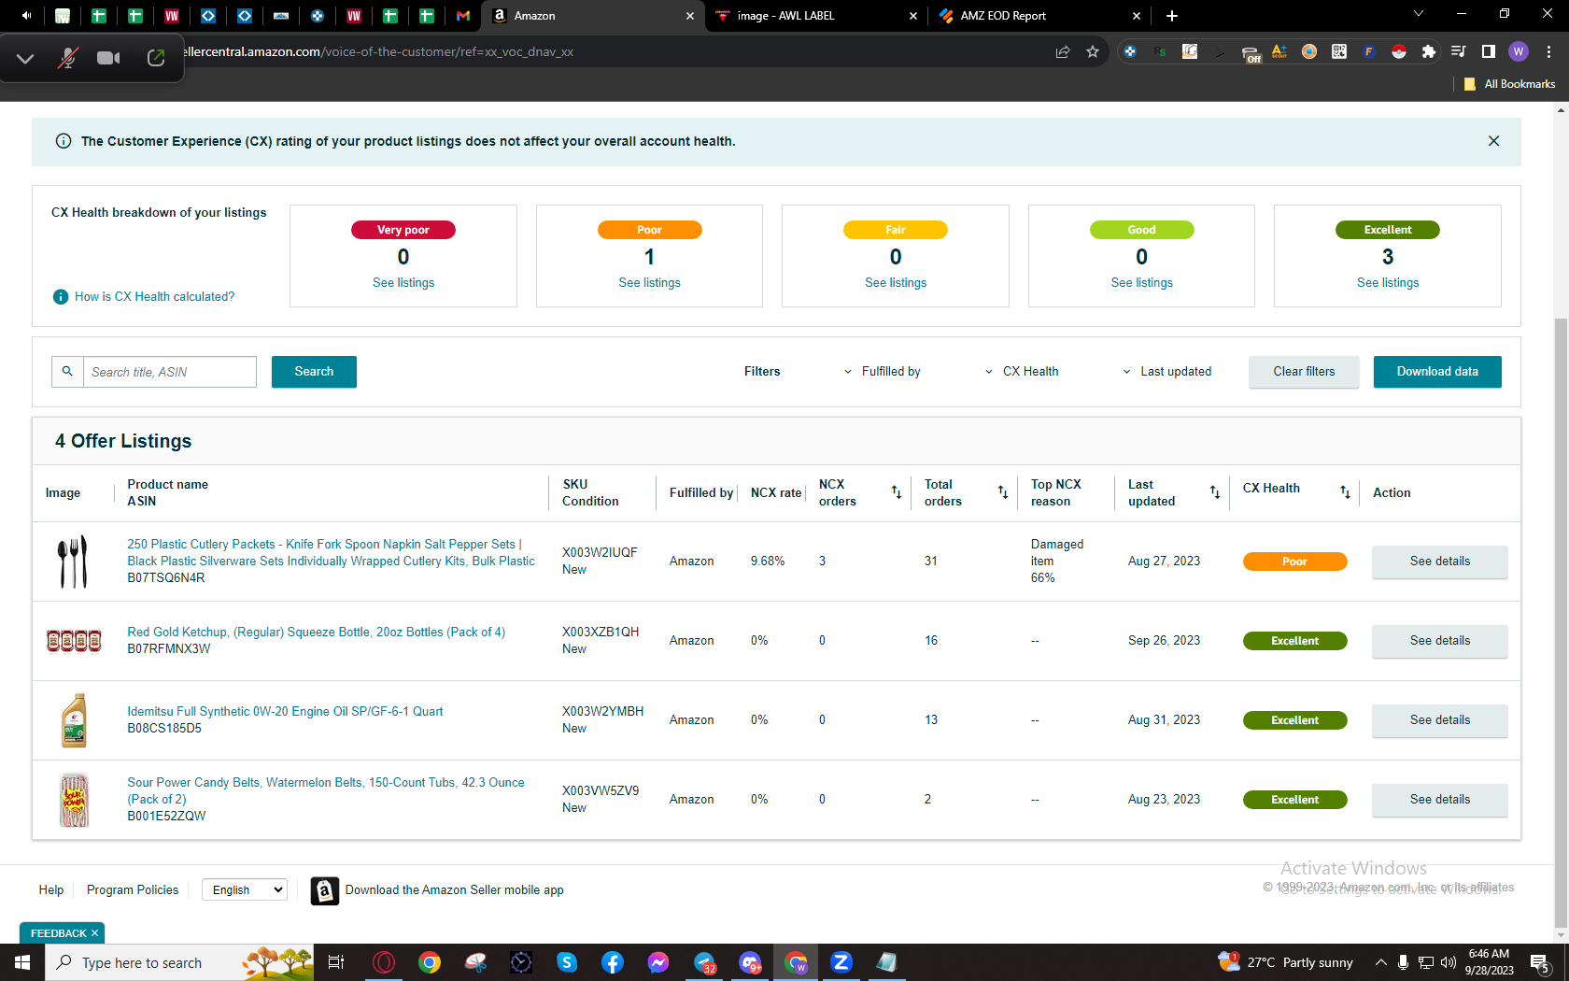The height and width of the screenshot is (981, 1569).
Task: Click the plastic cutlery product thumbnail
Action: (74, 562)
